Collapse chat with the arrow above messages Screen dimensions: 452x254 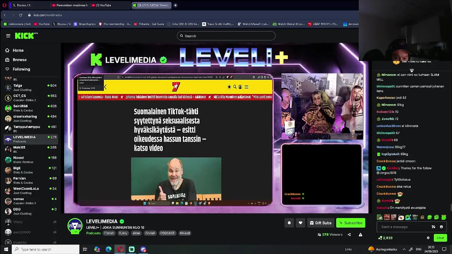[411, 71]
